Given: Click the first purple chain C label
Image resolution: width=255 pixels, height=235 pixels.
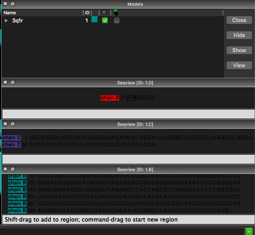Looking at the screenshot, I should tap(11, 138).
